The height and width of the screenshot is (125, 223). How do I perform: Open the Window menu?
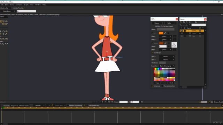[38, 5]
